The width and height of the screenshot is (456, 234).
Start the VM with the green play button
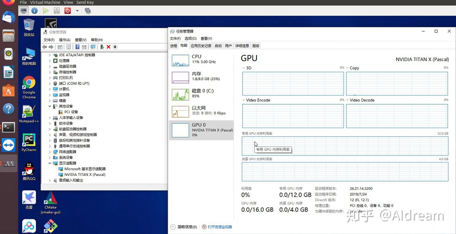46,10
